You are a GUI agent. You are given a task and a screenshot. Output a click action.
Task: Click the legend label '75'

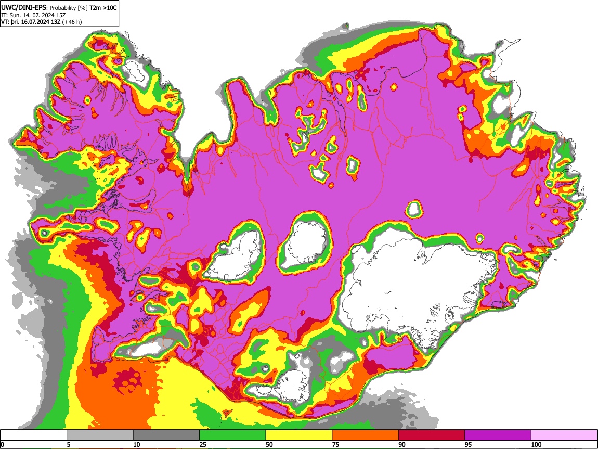coord(335,445)
